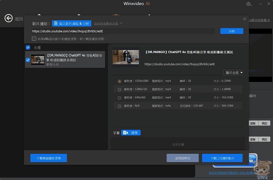This screenshot has height=180, width=273.
Task: Open my watch later list dropdown
Action: coord(108,23)
